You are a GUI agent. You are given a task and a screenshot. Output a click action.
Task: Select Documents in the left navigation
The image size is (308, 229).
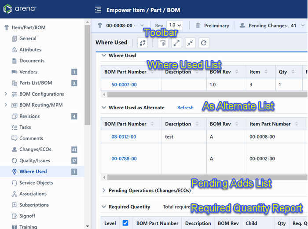(x=32, y=61)
